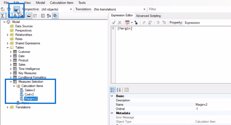The image size is (231, 125).
Task: Click the find magnifier icon in editor
Action: coord(144,22)
